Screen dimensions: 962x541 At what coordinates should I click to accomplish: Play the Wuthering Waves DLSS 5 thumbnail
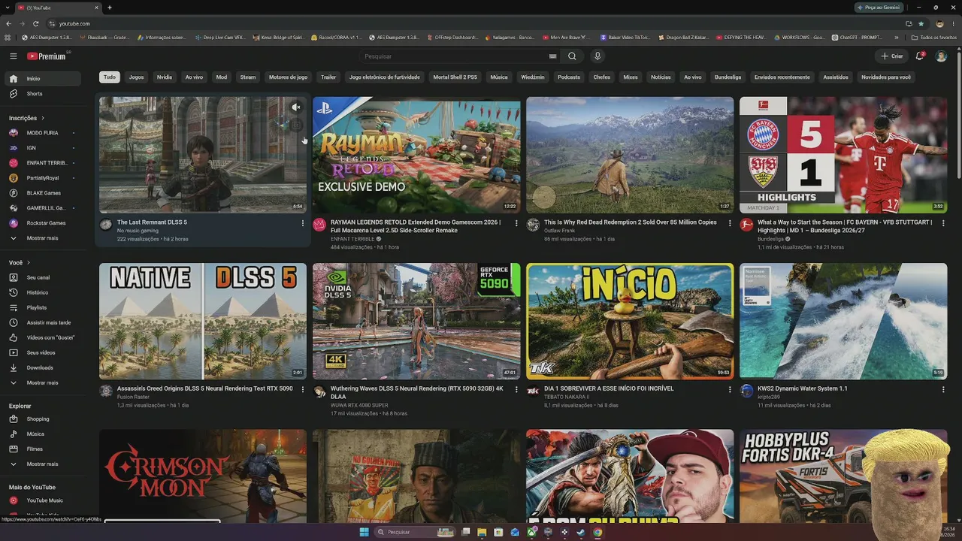click(x=416, y=321)
